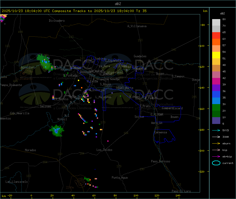Click the Nihuil location label
Screen dimensions: 236x199
pos(62,119)
